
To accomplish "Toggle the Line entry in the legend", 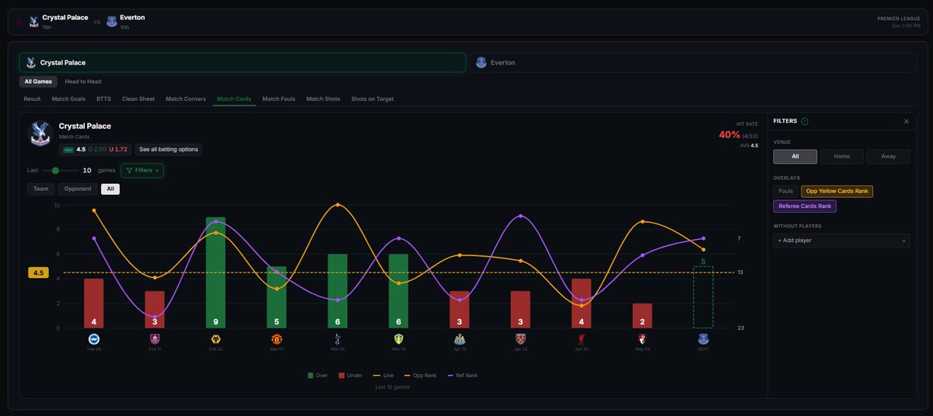I will [x=383, y=375].
